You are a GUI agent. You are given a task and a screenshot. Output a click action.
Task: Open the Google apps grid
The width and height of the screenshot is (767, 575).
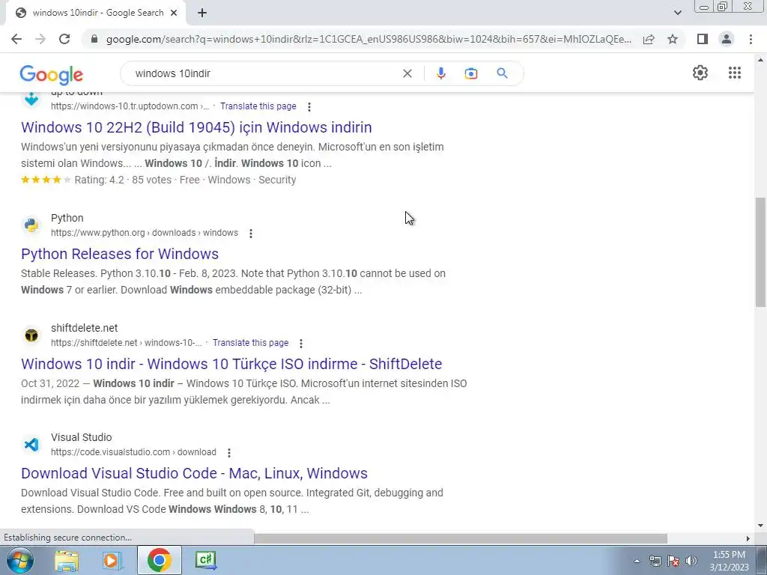[x=734, y=73]
